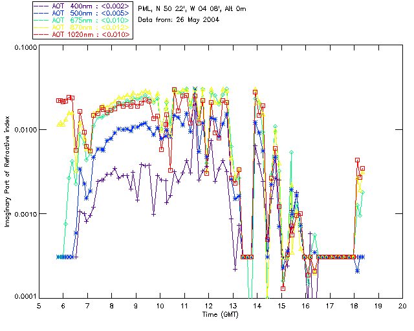The height and width of the screenshot is (331, 414).
Task: Click the AOT 870nm legend entry
Action: click(x=82, y=27)
